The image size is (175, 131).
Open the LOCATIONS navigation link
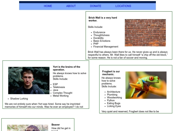click(x=123, y=6)
